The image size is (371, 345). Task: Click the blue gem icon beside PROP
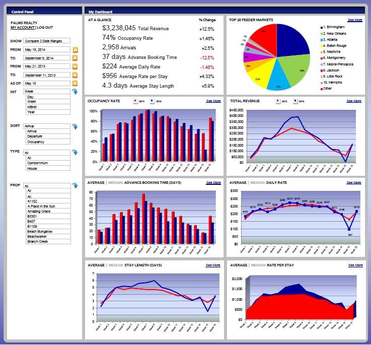pos(75,186)
